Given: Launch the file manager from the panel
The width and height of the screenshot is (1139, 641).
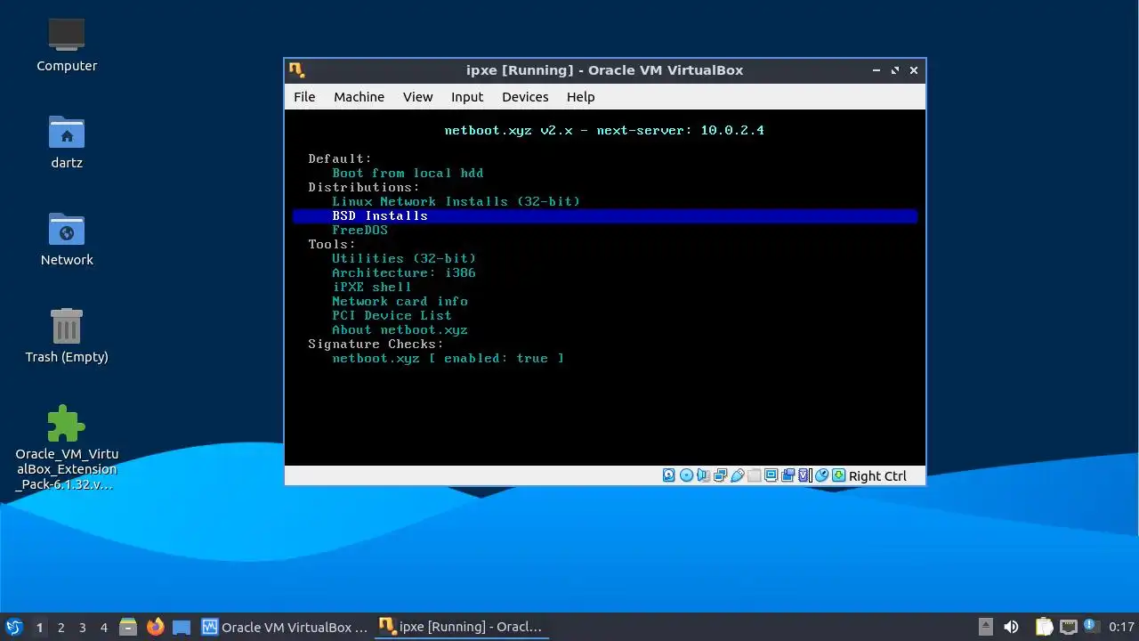Looking at the screenshot, I should tap(128, 627).
